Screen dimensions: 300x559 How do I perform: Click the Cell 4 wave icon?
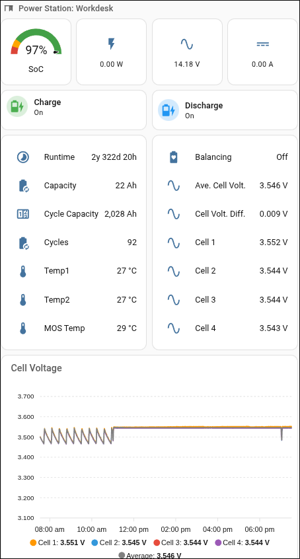pyautogui.click(x=174, y=328)
